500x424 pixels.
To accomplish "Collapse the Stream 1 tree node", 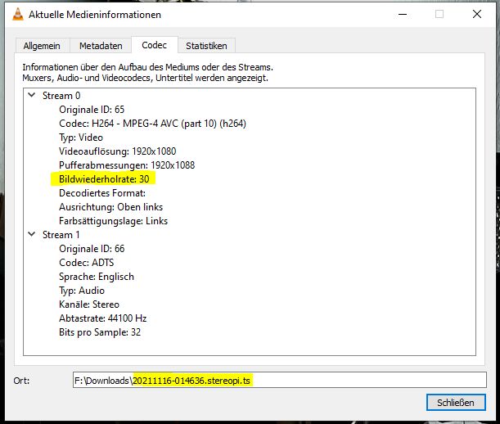I will [x=33, y=235].
